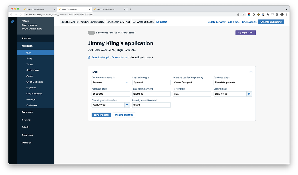The height and width of the screenshot is (175, 298).
Task: Collapse the Goal section with minus
Action: pyautogui.click(x=251, y=72)
